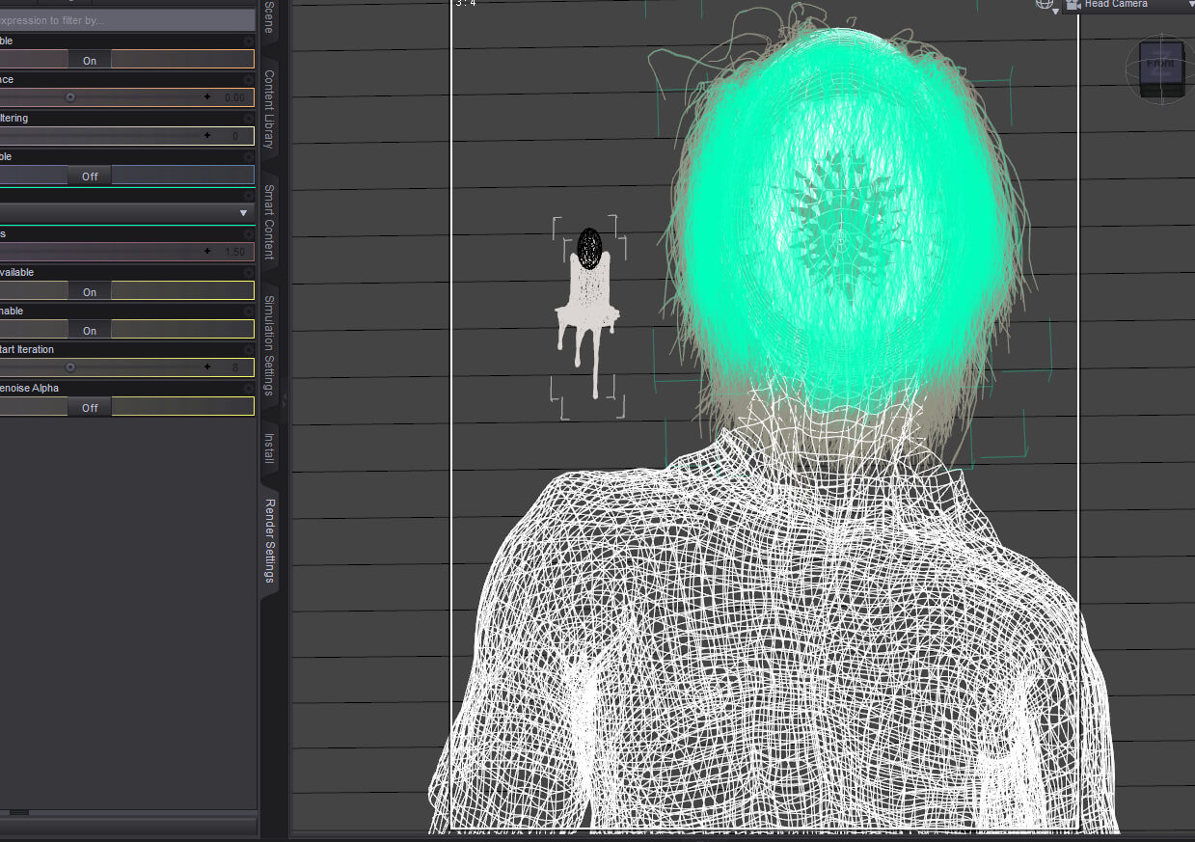Click the plus icon beside the 0.00 value
Image resolution: width=1195 pixels, height=842 pixels.
pos(206,97)
